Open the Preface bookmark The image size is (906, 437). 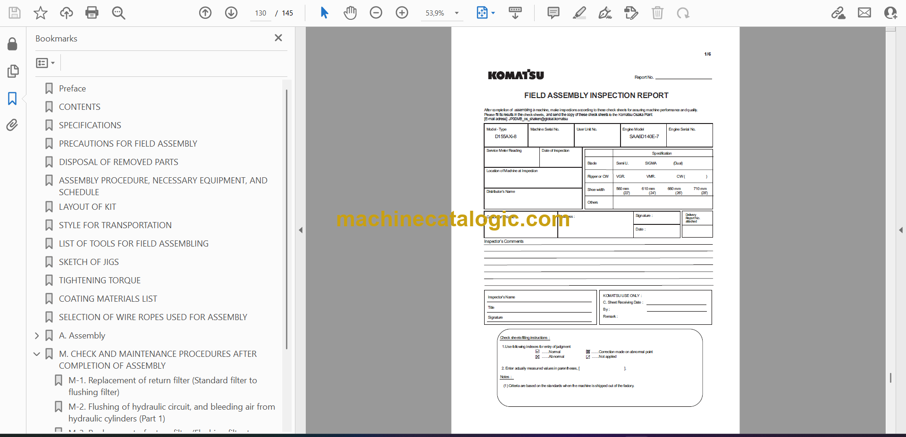72,89
